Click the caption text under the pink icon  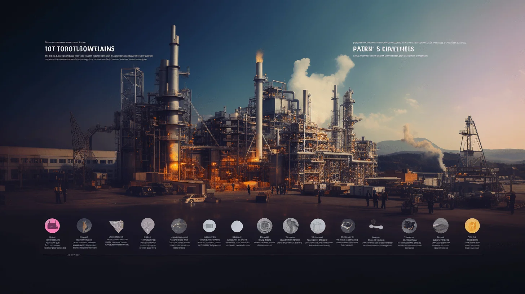coord(54,243)
